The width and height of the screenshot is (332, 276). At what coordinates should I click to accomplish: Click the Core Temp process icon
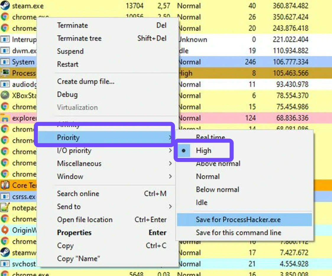click(x=5, y=185)
